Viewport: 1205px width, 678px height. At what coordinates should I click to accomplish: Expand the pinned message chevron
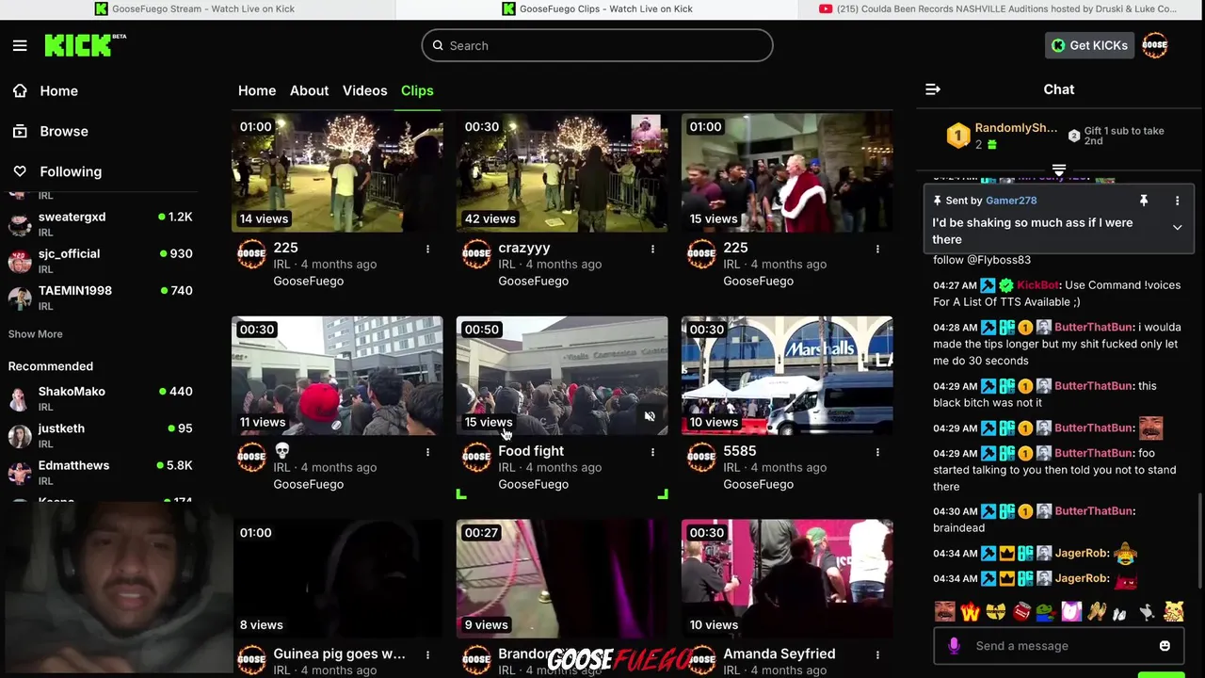point(1177,227)
